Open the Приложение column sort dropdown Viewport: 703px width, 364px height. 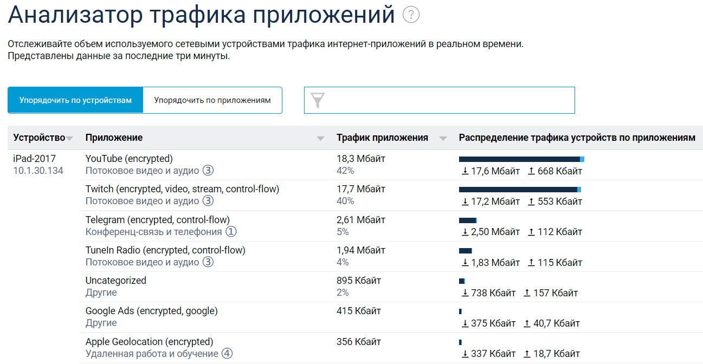(x=320, y=138)
